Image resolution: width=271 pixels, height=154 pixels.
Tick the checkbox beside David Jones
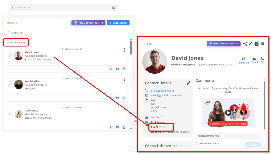point(11,56)
